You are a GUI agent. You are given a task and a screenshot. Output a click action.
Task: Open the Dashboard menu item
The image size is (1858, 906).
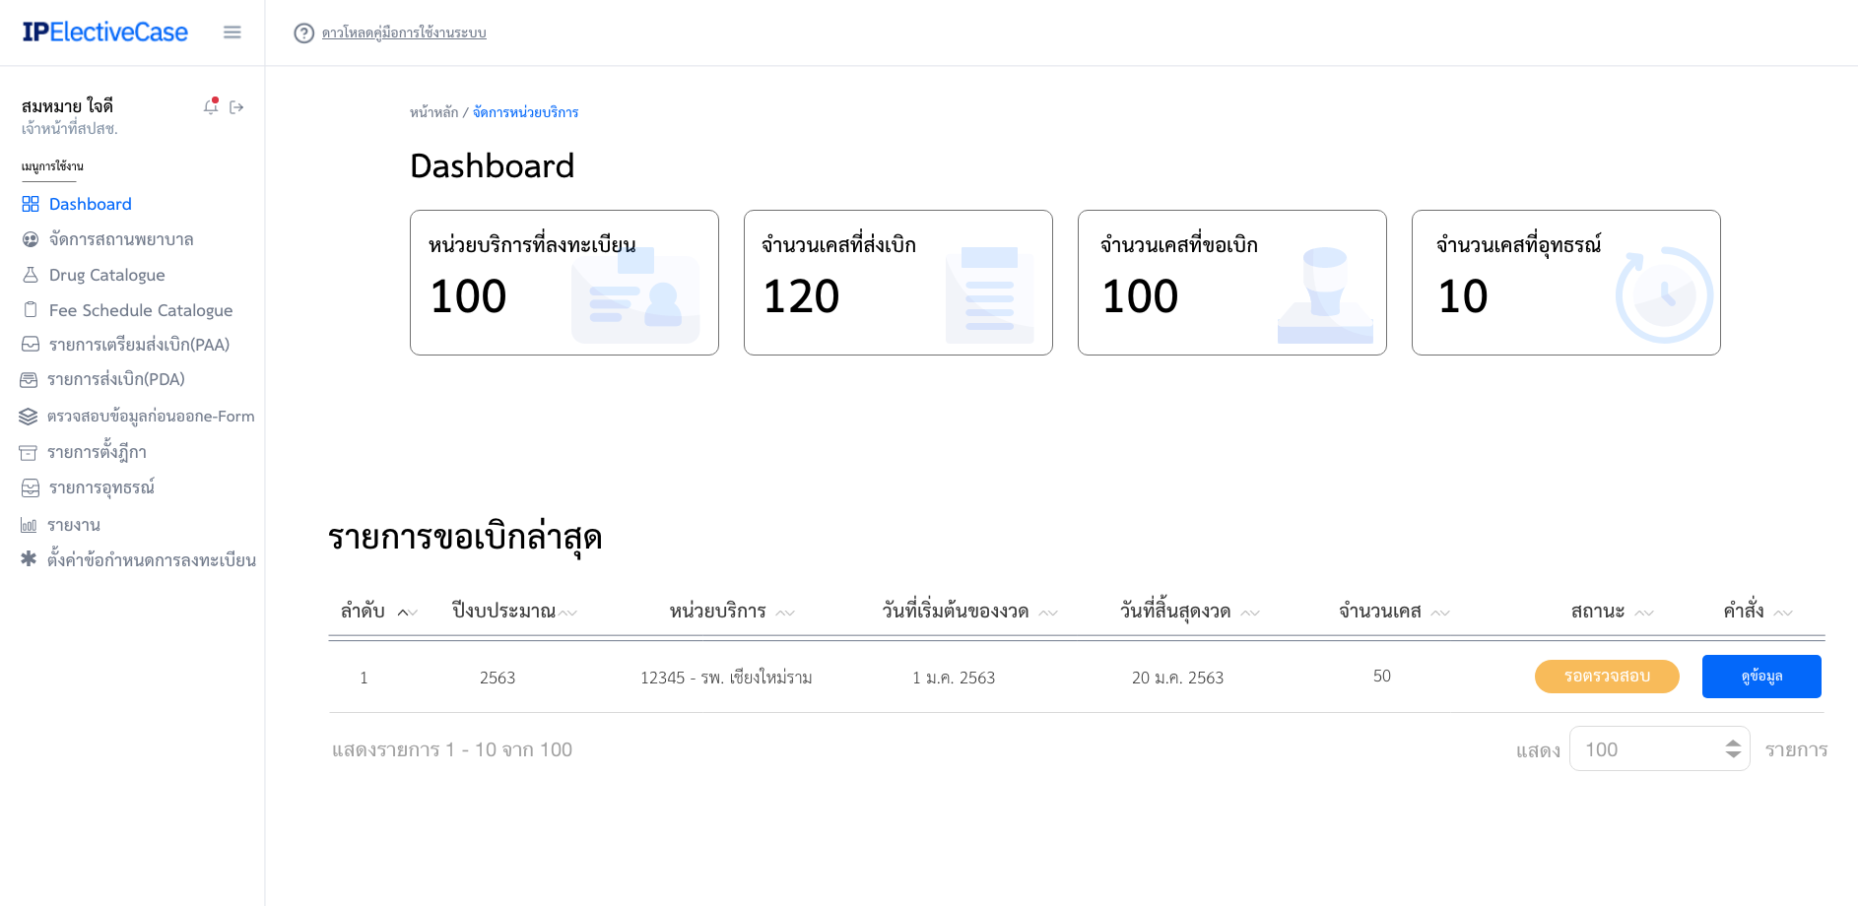pyautogui.click(x=90, y=204)
